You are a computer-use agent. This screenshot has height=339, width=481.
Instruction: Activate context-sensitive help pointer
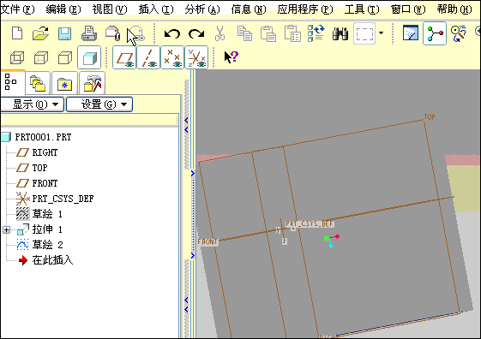pos(231,57)
